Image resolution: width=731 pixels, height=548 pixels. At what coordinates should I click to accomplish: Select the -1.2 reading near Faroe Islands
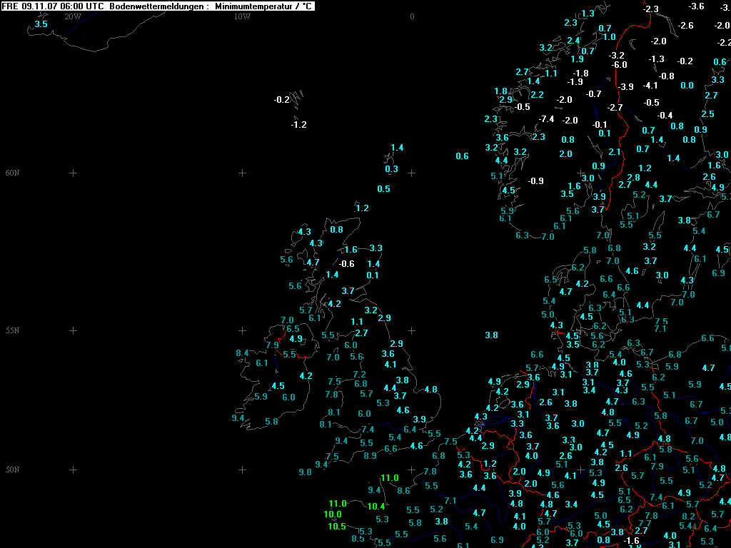[298, 125]
